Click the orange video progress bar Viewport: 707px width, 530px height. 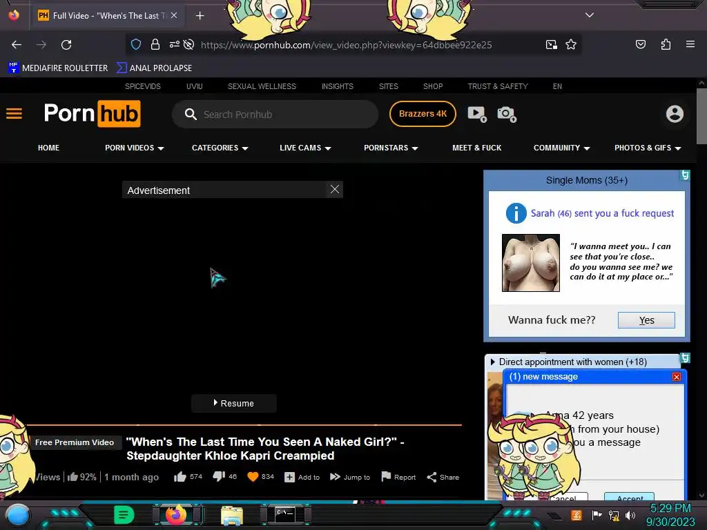(244, 424)
